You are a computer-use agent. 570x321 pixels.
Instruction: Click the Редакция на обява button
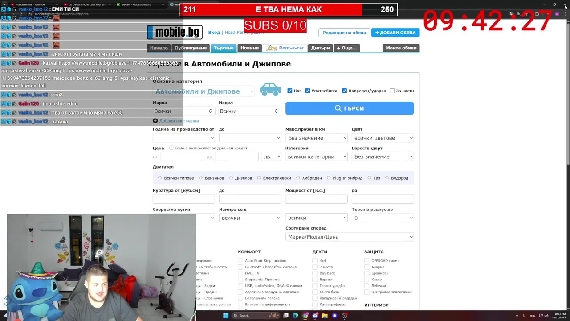[x=344, y=33]
